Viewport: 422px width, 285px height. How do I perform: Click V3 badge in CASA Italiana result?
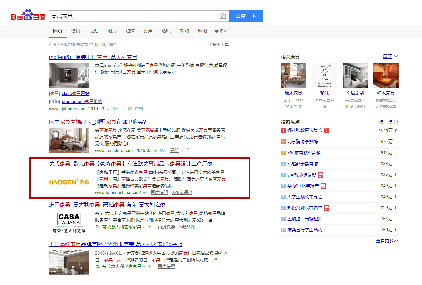tap(151, 227)
